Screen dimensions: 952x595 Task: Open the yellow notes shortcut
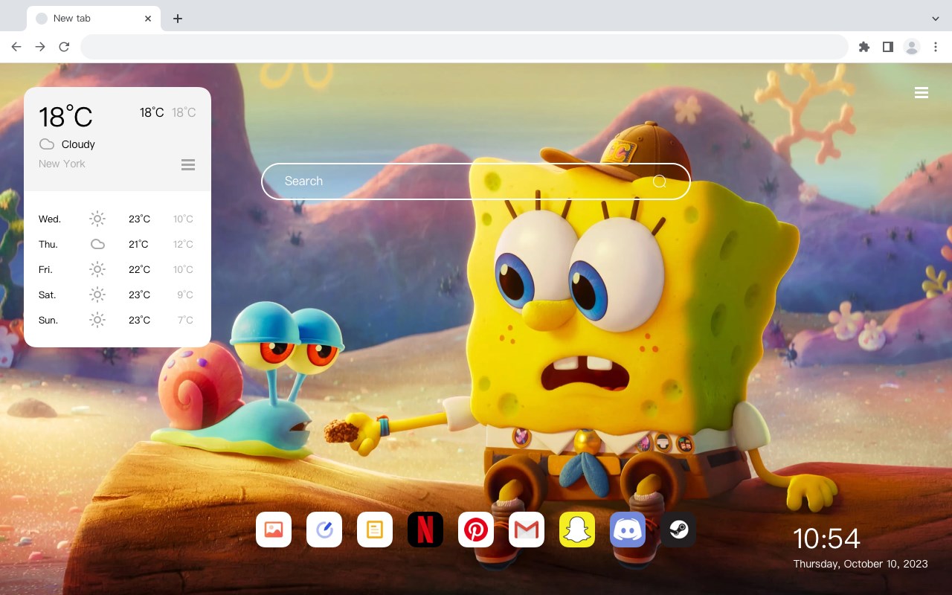(375, 530)
